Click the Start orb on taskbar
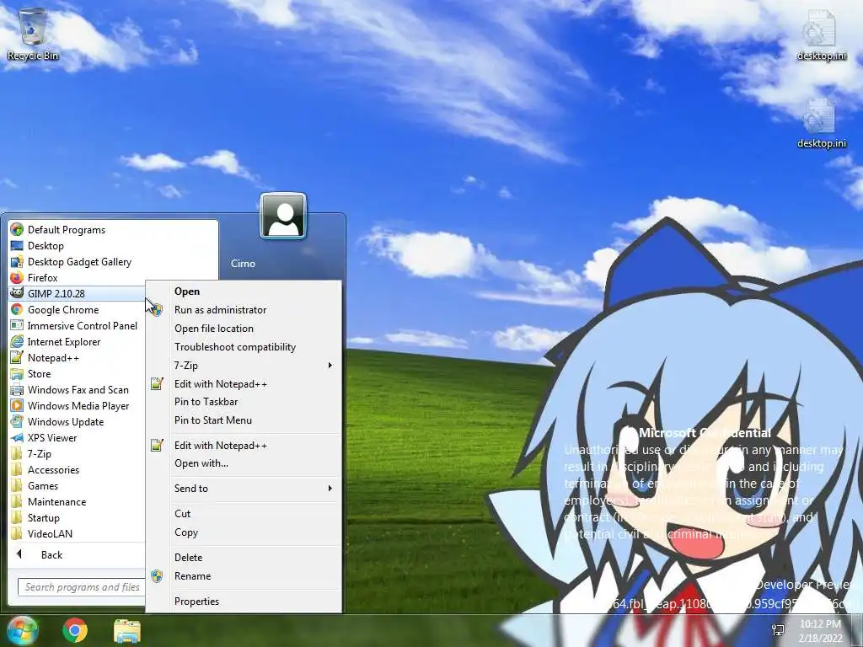This screenshot has height=647, width=863. (x=22, y=630)
